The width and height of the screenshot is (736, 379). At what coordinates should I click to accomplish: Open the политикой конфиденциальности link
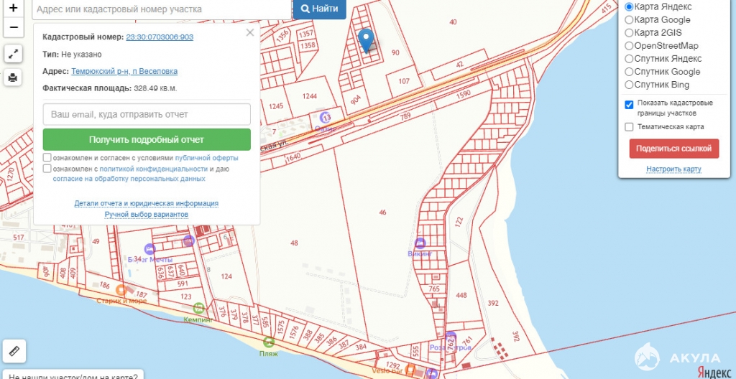154,169
